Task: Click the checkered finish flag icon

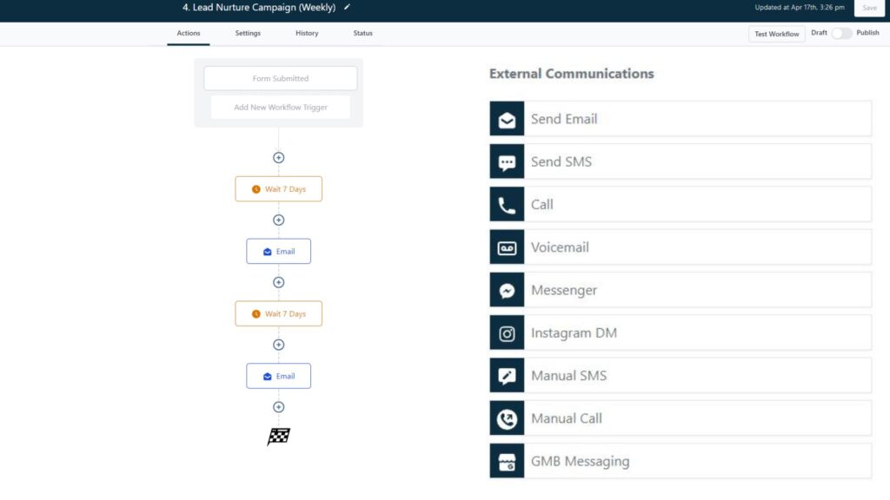Action: click(x=279, y=437)
